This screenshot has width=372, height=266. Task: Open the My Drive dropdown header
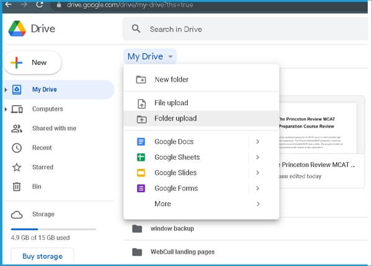[x=151, y=57]
